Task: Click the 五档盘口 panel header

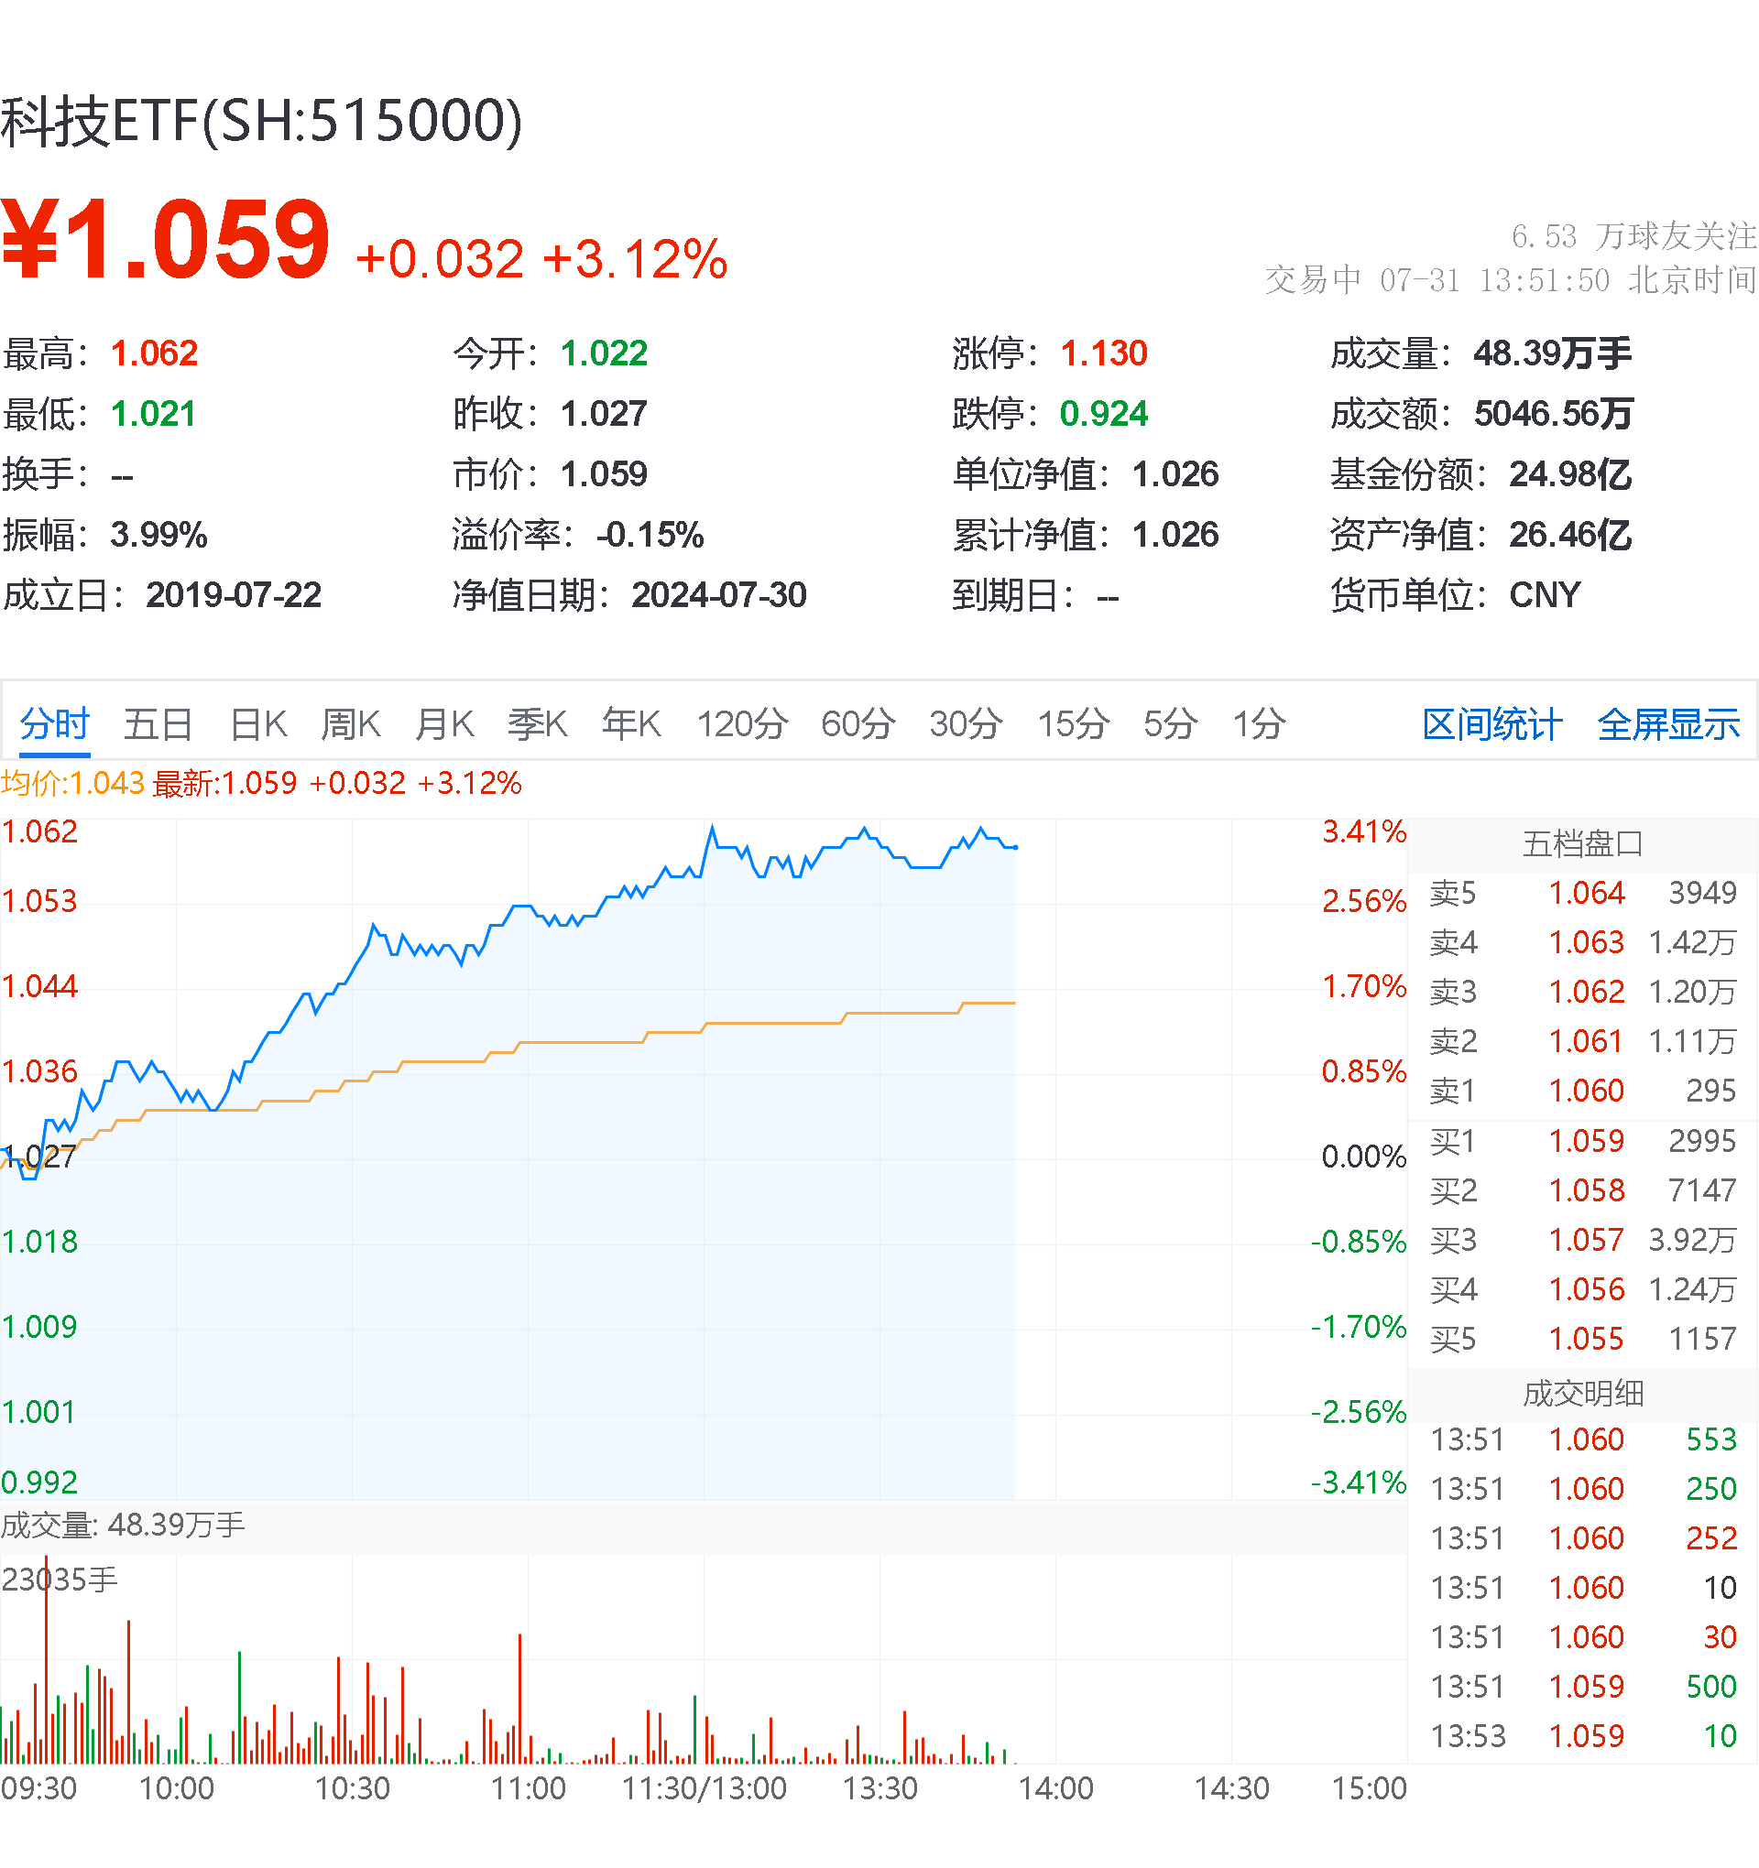Action: pyautogui.click(x=1582, y=843)
